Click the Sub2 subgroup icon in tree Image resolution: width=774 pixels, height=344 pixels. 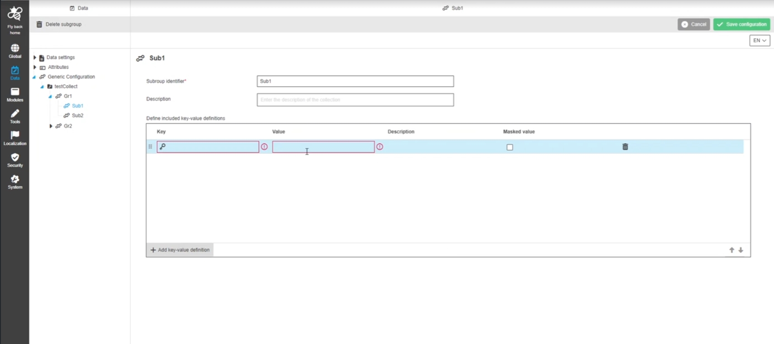[x=67, y=116]
